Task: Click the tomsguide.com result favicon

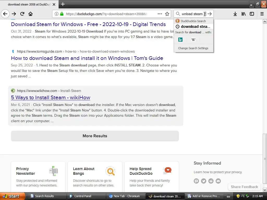Action: pyautogui.click(x=13, y=51)
